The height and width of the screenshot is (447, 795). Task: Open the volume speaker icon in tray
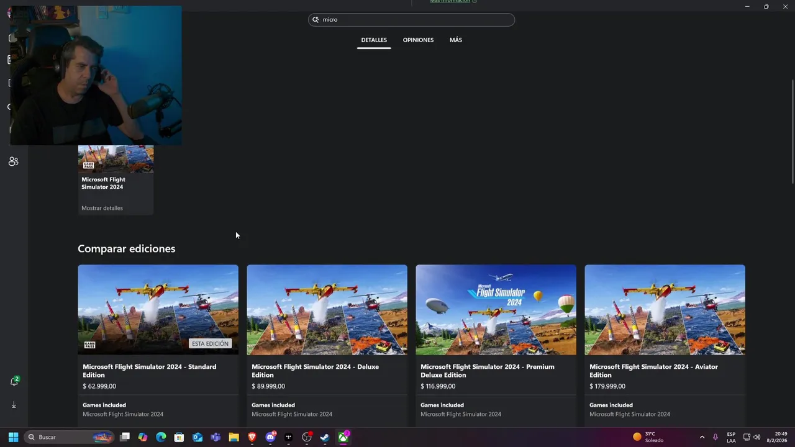click(x=756, y=437)
